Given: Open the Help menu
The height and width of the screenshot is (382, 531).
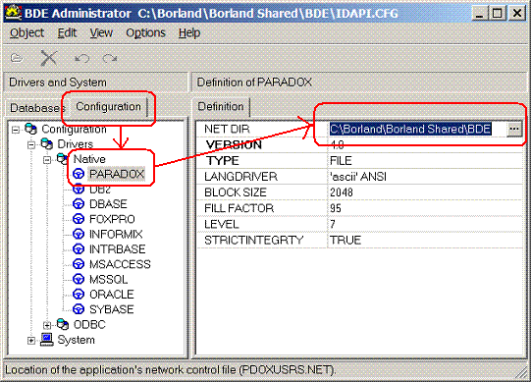Looking at the screenshot, I should tap(189, 32).
